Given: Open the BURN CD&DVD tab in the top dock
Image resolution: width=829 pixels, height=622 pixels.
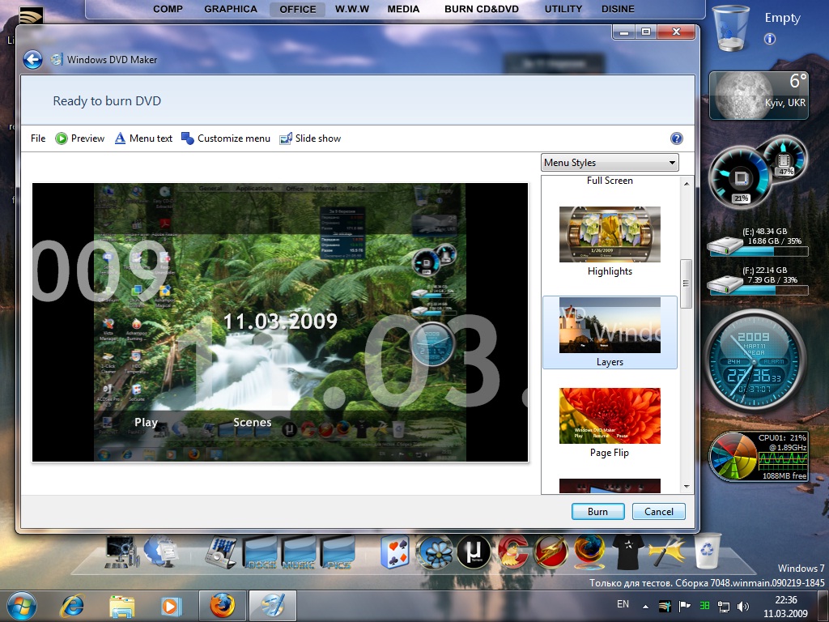Looking at the screenshot, I should tap(482, 9).
